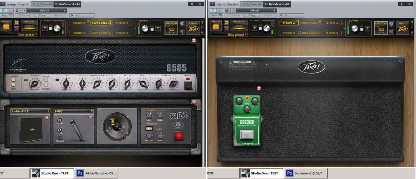
Task: Click the mute speaker icon in left window
Action: click(182, 32)
